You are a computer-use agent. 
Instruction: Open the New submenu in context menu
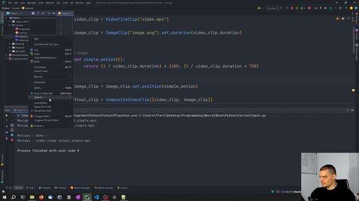pyautogui.click(x=50, y=39)
